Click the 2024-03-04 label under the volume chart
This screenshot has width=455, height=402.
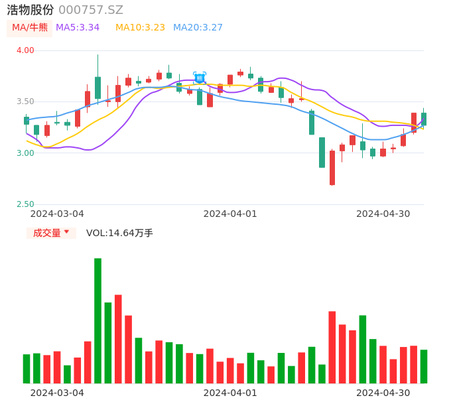(x=57, y=393)
